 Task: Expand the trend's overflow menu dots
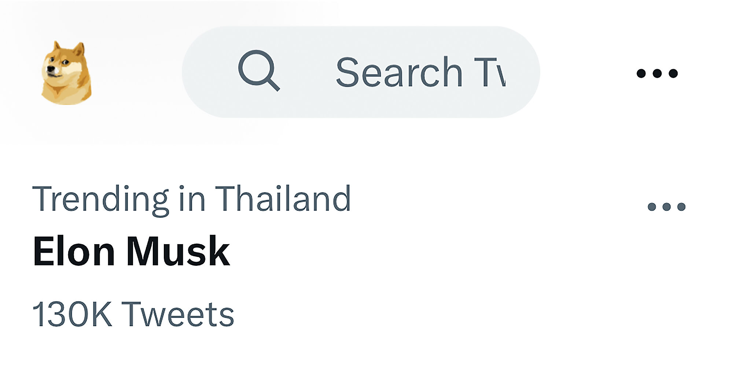(x=666, y=207)
